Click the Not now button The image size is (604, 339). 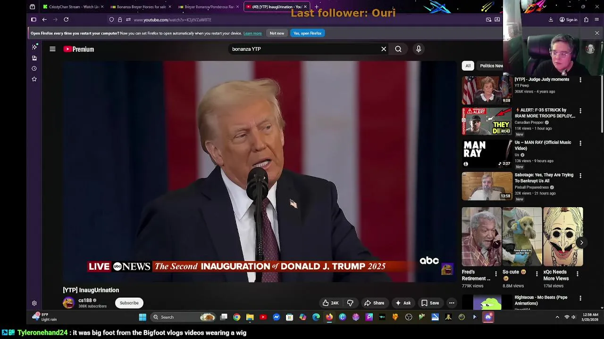coord(277,33)
